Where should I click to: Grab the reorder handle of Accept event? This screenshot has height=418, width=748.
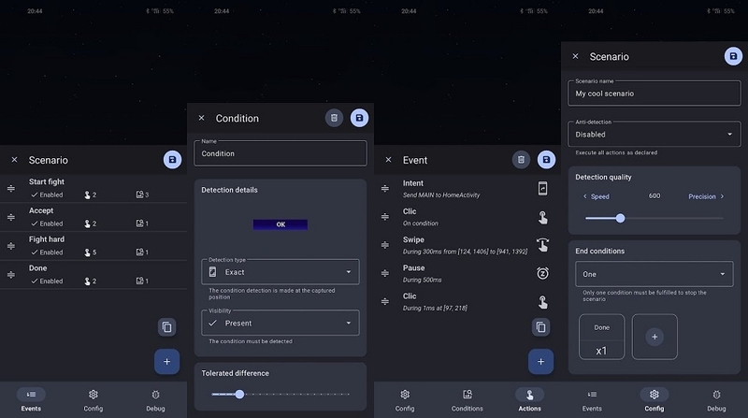pos(11,217)
